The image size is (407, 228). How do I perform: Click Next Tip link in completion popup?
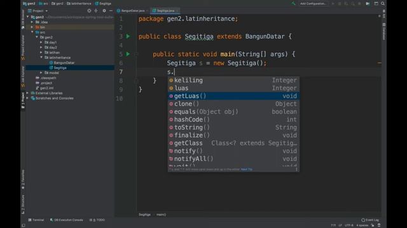(247, 169)
